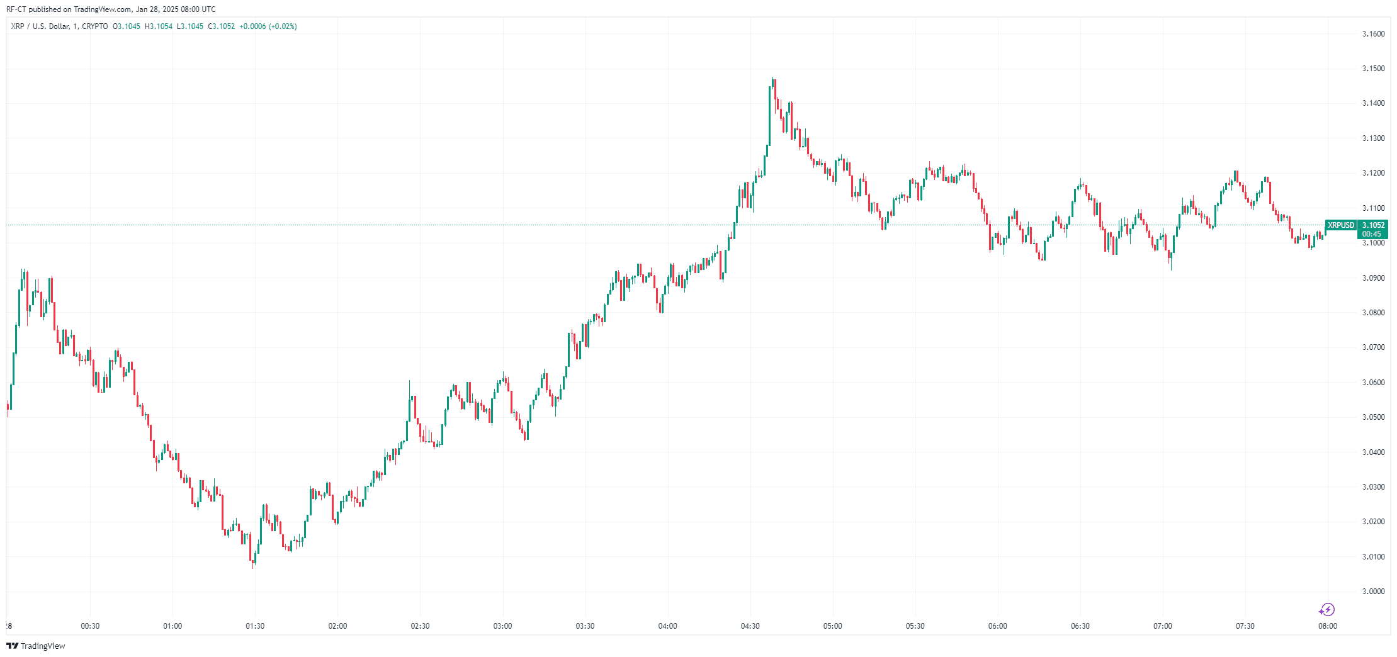The width and height of the screenshot is (1397, 657).
Task: Click the current price 3.1052 label
Action: (1372, 225)
